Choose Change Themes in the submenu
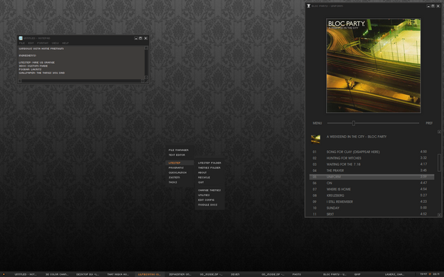The height and width of the screenshot is (277, 444). [x=210, y=190]
